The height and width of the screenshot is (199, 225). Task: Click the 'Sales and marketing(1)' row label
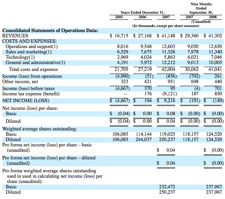[x=29, y=52]
